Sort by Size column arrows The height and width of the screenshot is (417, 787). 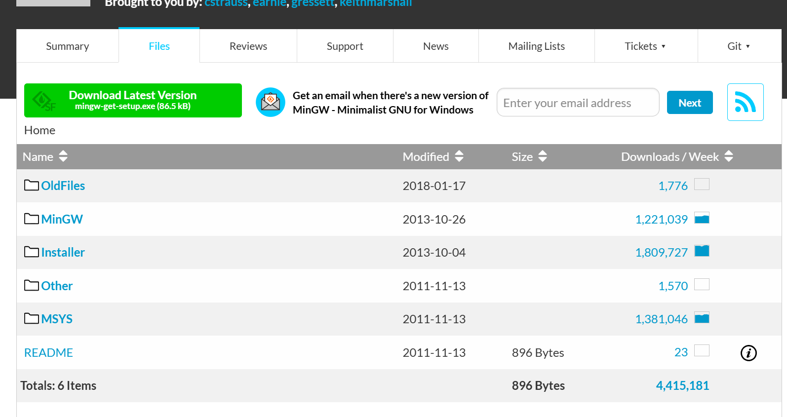543,156
